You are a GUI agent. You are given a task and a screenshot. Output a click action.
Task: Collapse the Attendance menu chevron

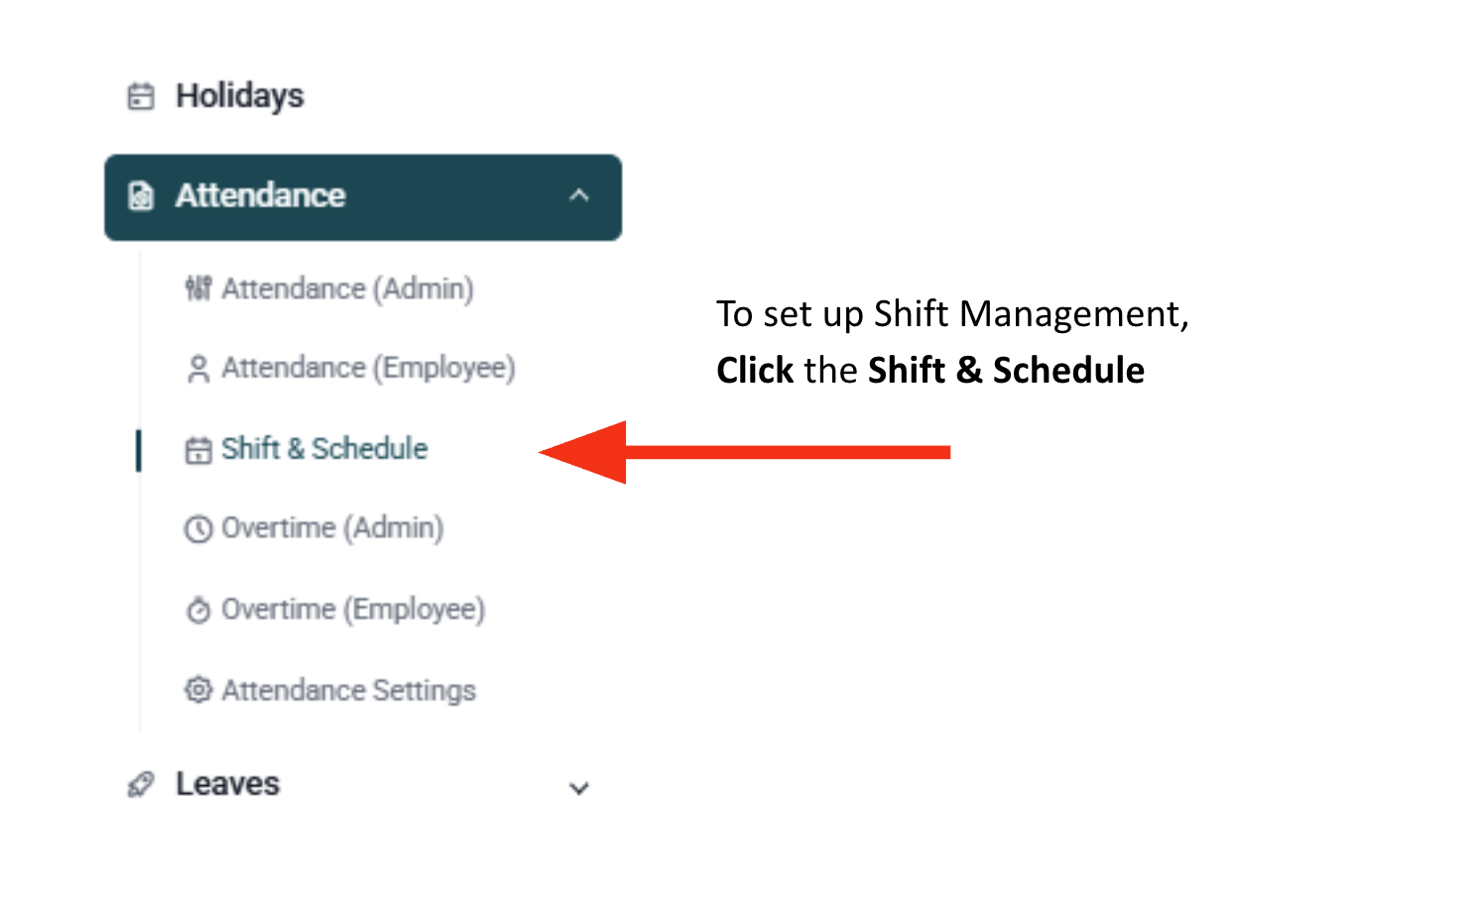pyautogui.click(x=579, y=196)
